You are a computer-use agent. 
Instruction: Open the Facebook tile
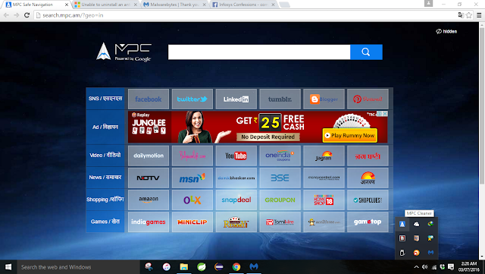point(149,99)
